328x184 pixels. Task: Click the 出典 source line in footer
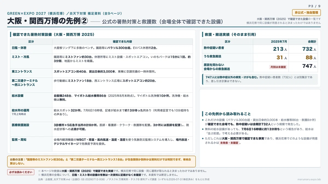[124, 179]
